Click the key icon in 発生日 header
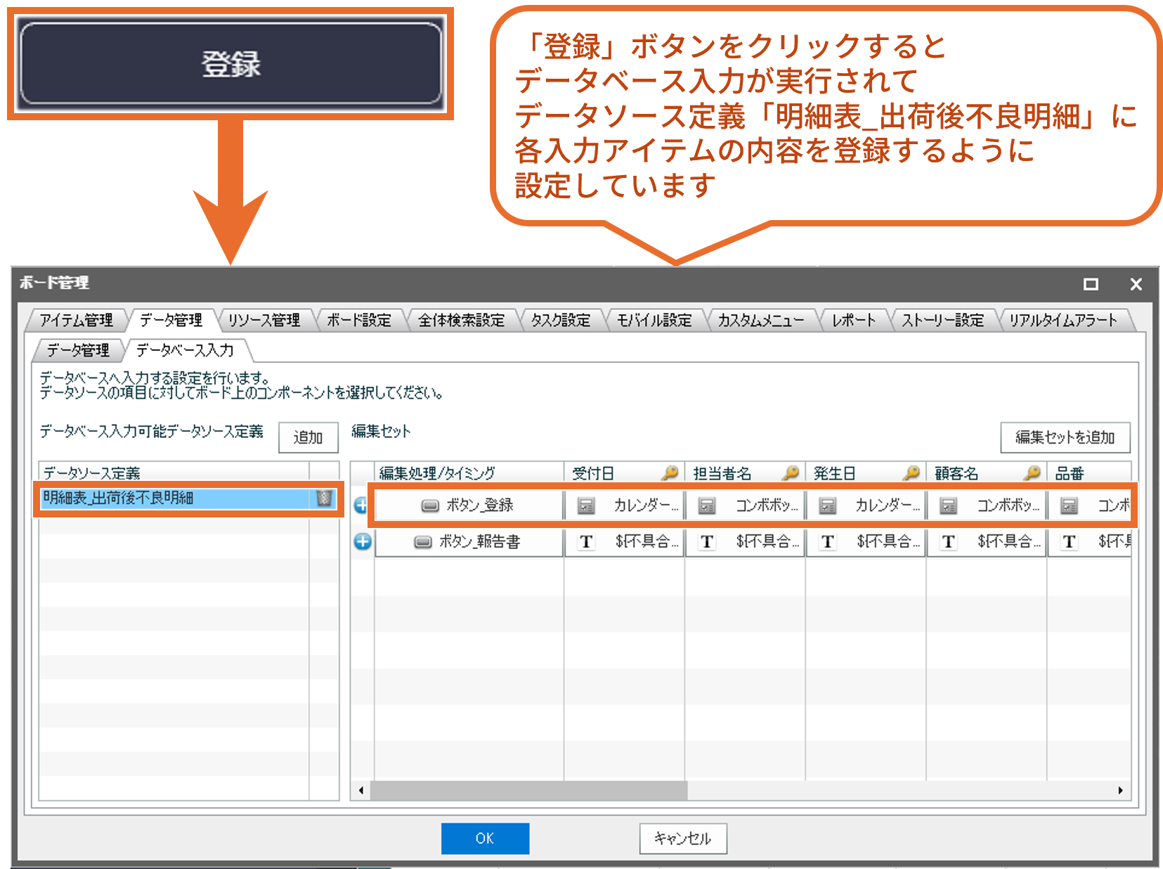This screenshot has width=1163, height=869. (x=911, y=473)
